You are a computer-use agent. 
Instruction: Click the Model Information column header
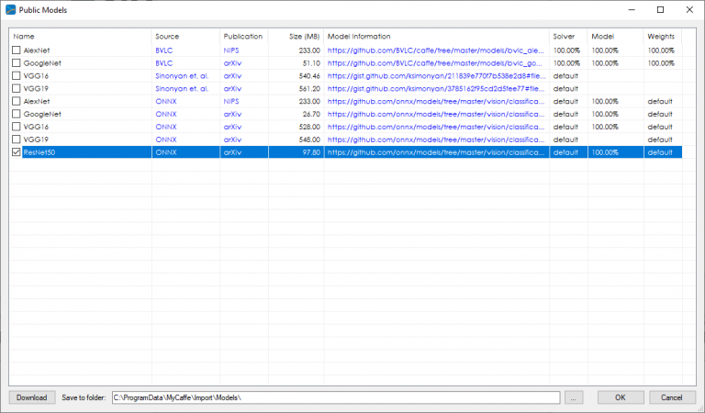(436, 36)
